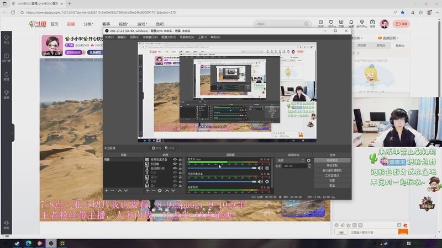
Task: Add a new scene in Scenes panel
Action: (x=107, y=191)
